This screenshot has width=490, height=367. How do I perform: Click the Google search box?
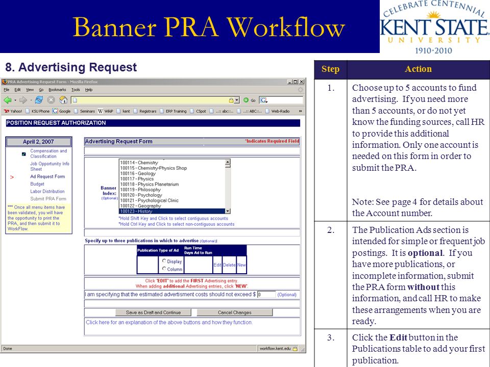tap(281, 100)
